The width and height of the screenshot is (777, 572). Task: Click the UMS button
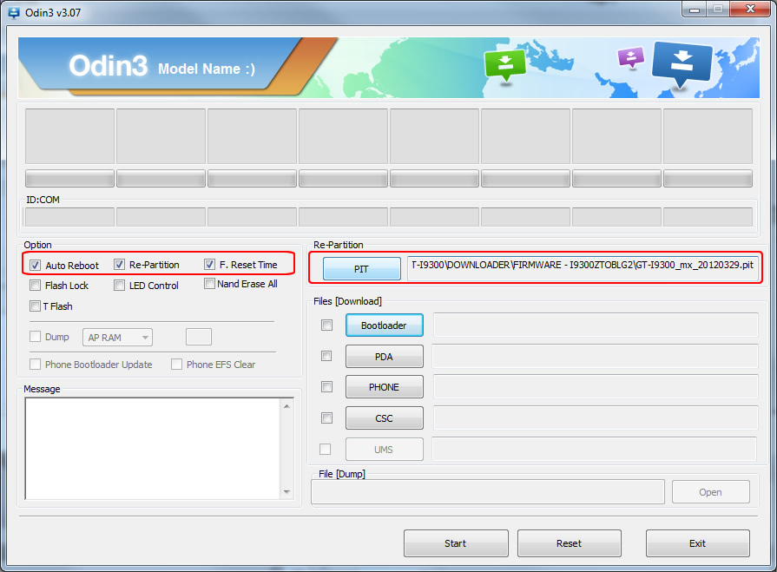pyautogui.click(x=384, y=450)
